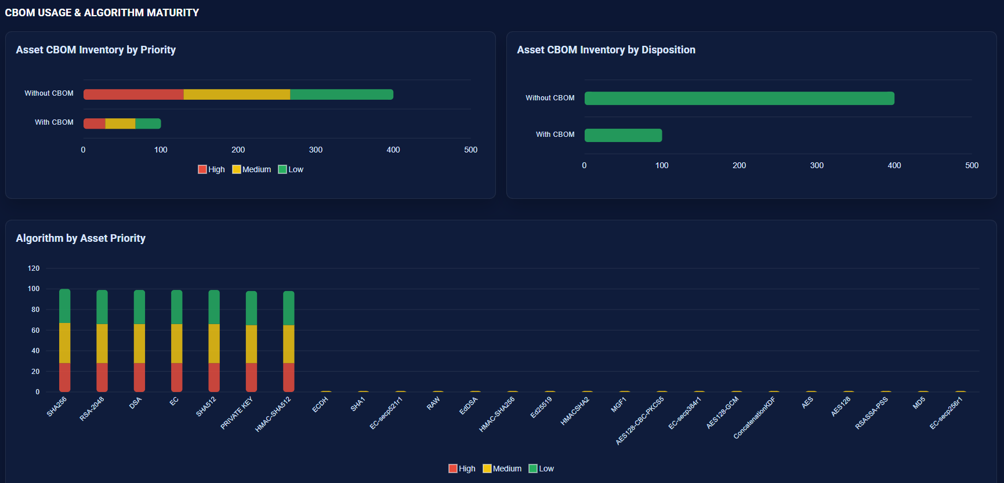Click yellow Medium segment of Without CBOM priority bar
Screen dimensions: 1004x483
coord(237,95)
